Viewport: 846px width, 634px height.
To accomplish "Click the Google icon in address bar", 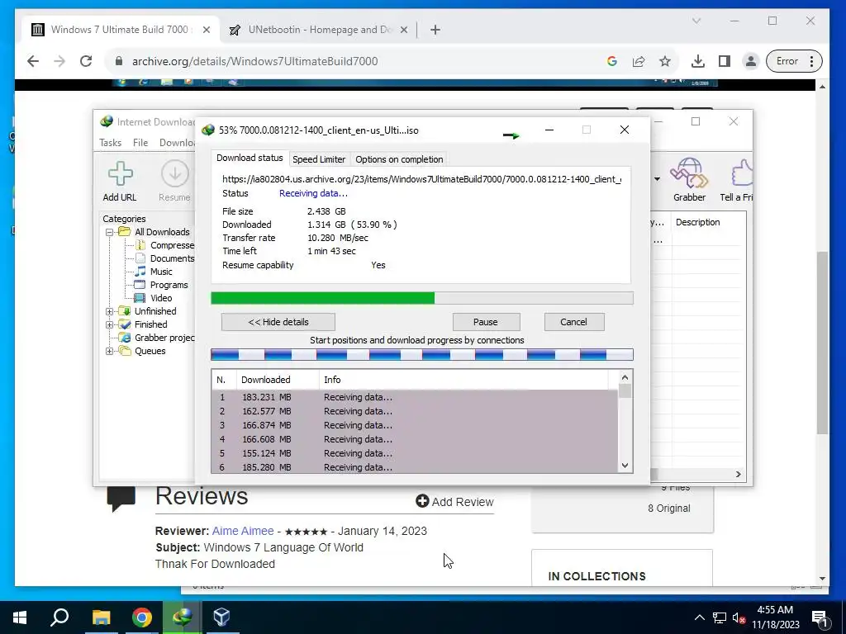I will 612,61.
